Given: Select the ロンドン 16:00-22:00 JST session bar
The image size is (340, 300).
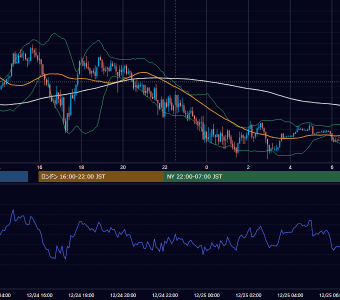Looking at the screenshot, I should (101, 176).
